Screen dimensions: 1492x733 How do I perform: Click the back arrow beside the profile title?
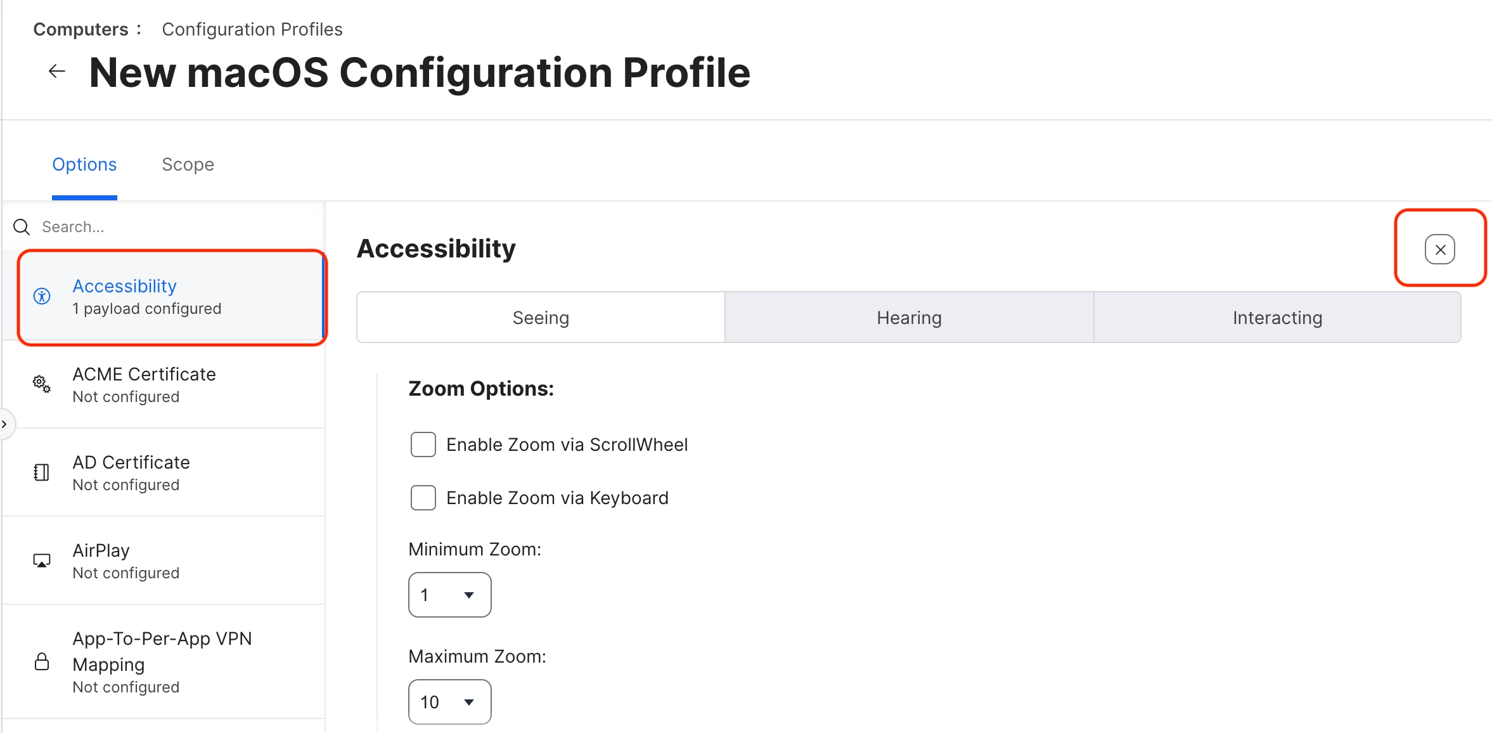[57, 71]
